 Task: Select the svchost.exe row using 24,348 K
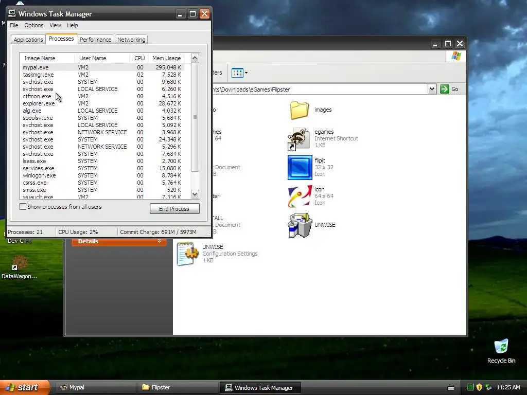click(x=102, y=139)
